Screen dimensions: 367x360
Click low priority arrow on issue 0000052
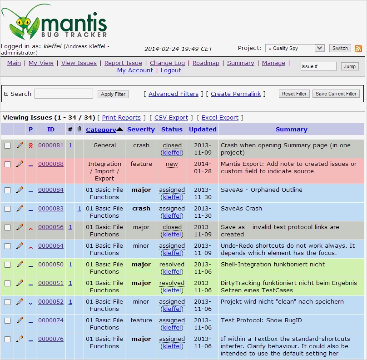click(30, 303)
